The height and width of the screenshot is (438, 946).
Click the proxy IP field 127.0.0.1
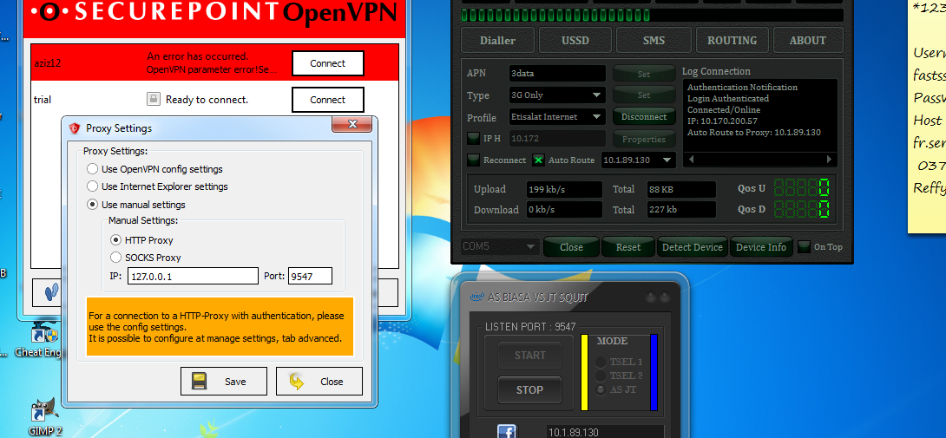[193, 277]
